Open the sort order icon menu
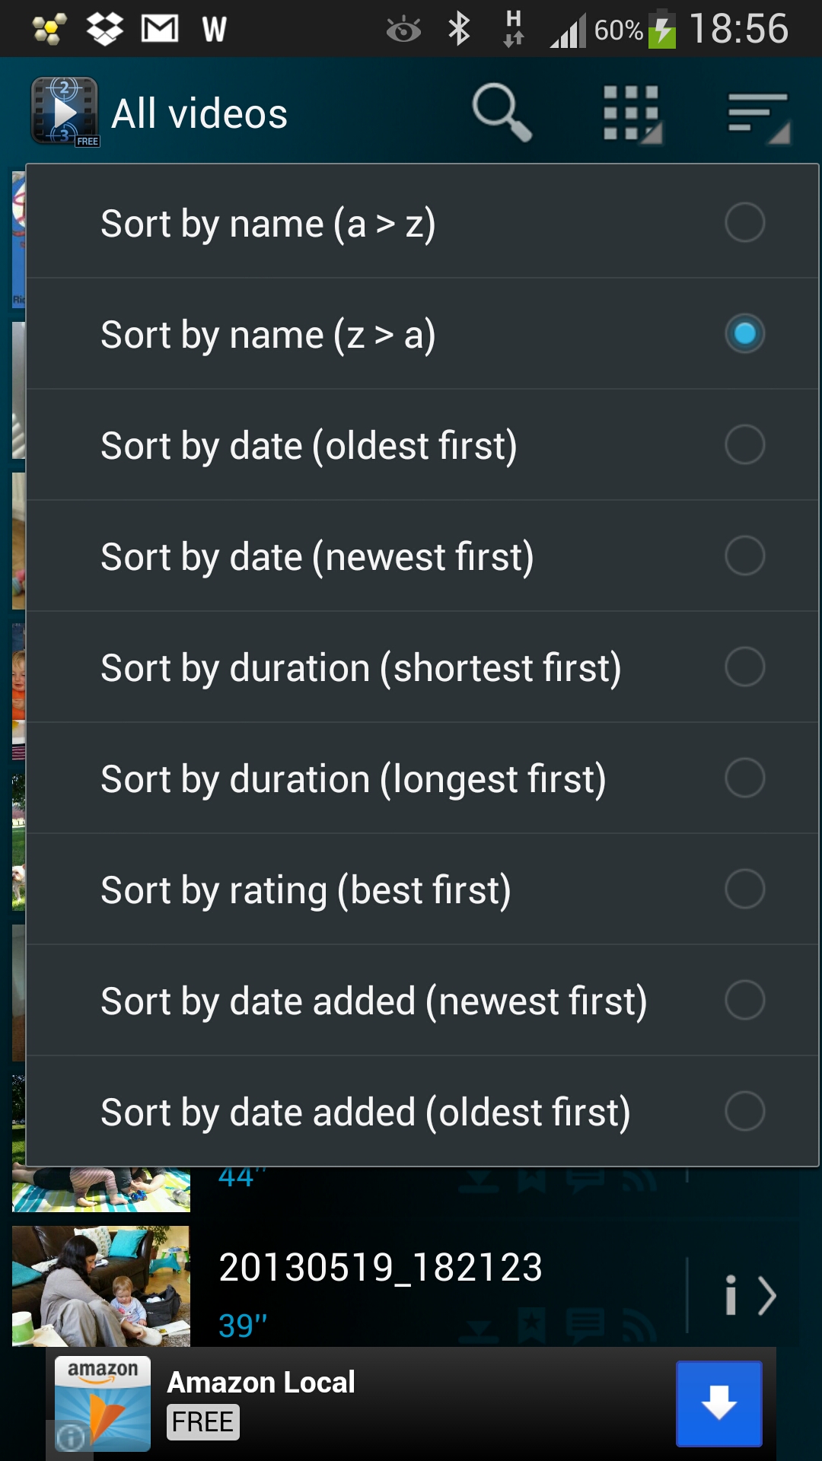Image resolution: width=822 pixels, height=1461 pixels. click(758, 116)
